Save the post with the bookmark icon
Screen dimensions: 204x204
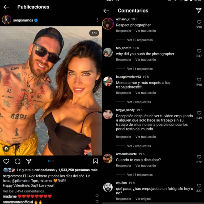[96, 161]
